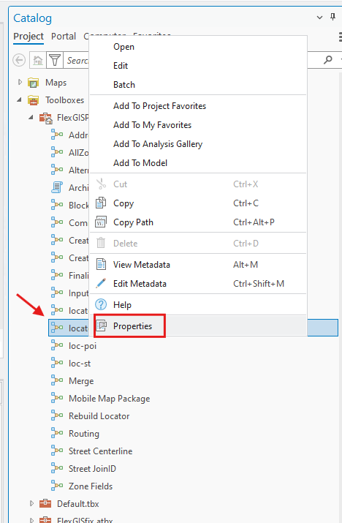Click the View Metadata document icon

[101, 264]
